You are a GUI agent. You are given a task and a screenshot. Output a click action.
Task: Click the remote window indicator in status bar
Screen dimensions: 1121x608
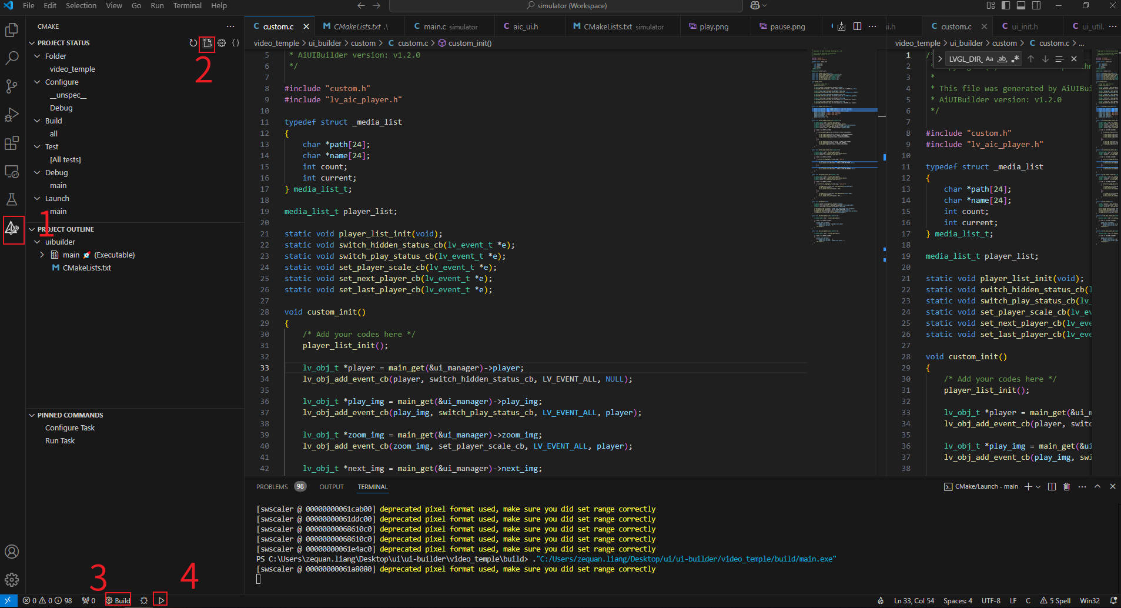click(x=8, y=600)
